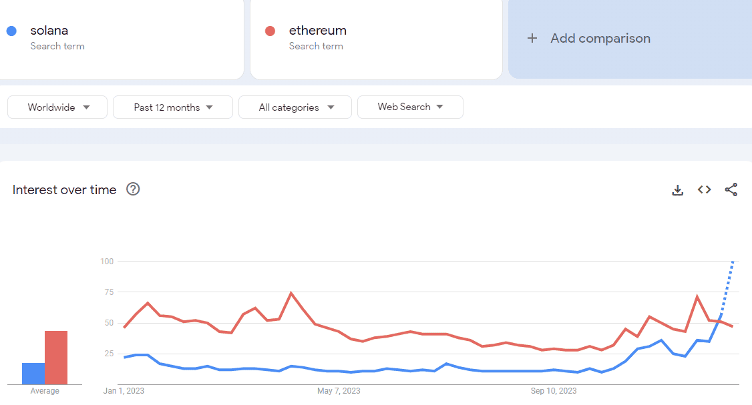This screenshot has width=752, height=405.
Task: Click the May 7, 2023 axis label
Action: click(x=339, y=391)
